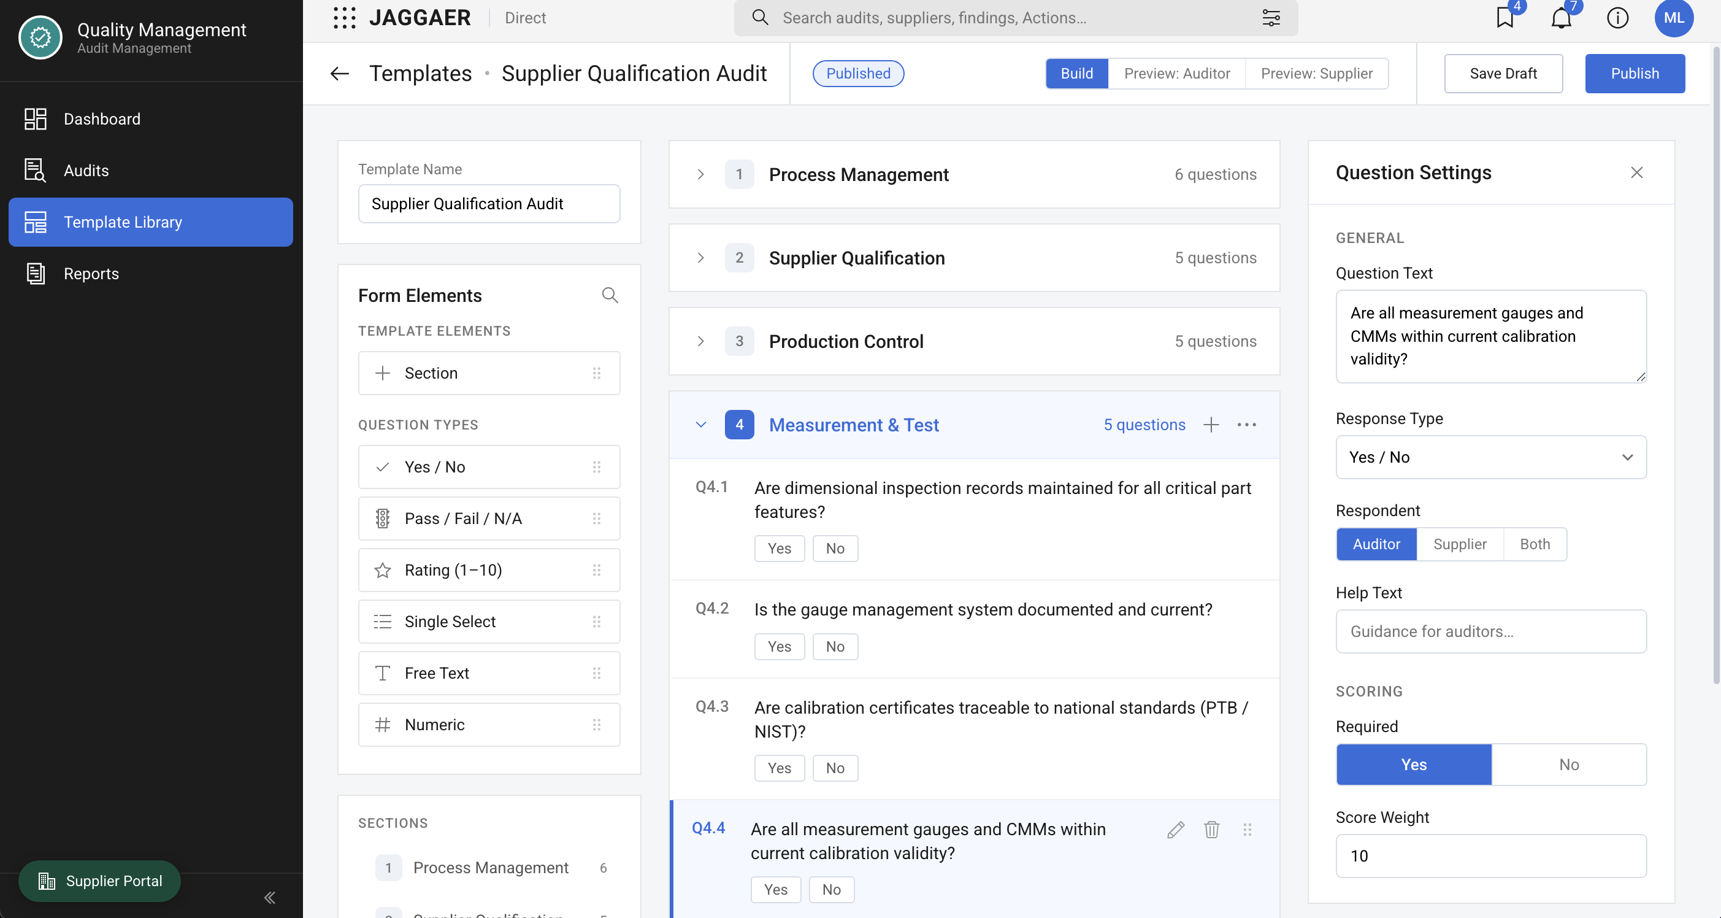Screen dimensions: 1721x918
Task: Open Dashboard in the sidebar
Action: point(150,119)
